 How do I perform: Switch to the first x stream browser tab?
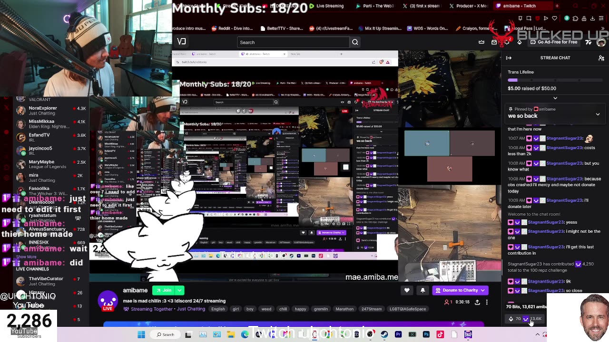tap(423, 6)
